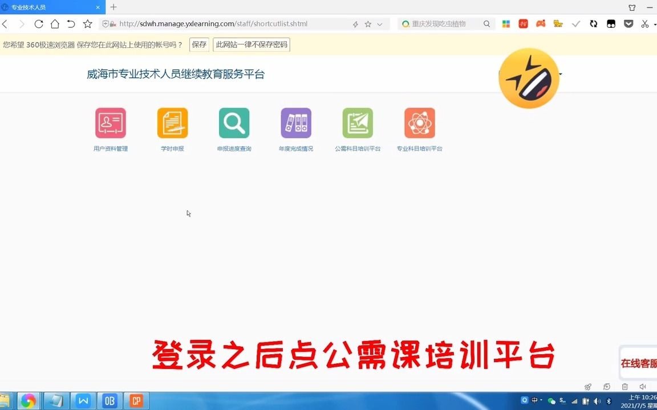Open the 公需科目培训平台 icon
This screenshot has width=657, height=410.
tap(358, 122)
